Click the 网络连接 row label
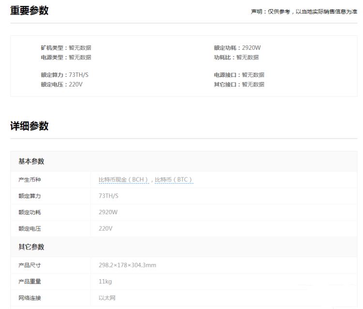 click(x=30, y=298)
